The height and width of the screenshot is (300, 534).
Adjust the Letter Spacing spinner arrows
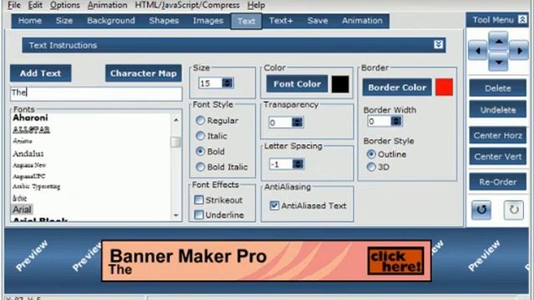pyautogui.click(x=298, y=164)
